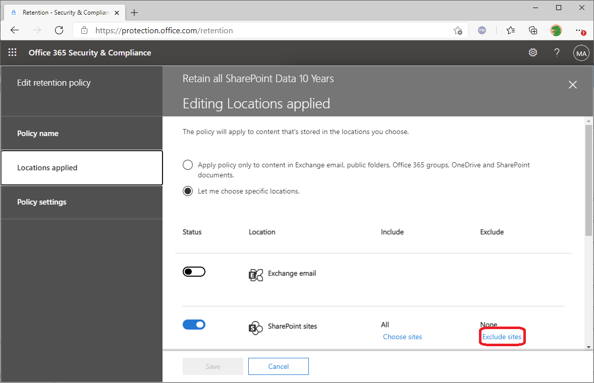
Task: Click the Exchange email icon
Action: [256, 275]
